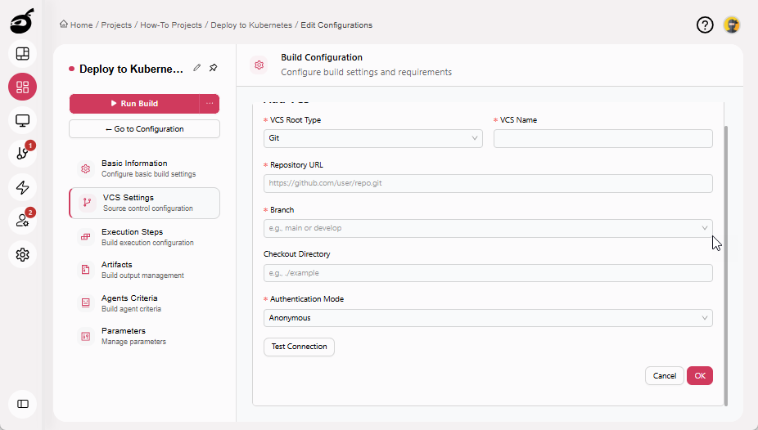Image resolution: width=758 pixels, height=430 pixels.
Task: Go to Deploy to Kubernetes breadcrumb link
Action: click(251, 25)
